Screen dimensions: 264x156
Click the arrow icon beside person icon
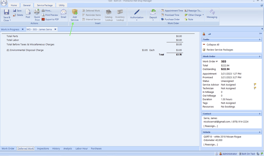coord(210,34)
